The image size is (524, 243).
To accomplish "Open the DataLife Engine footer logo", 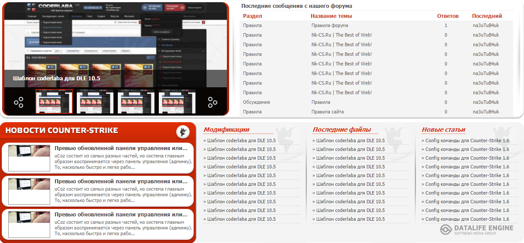I will (476, 230).
